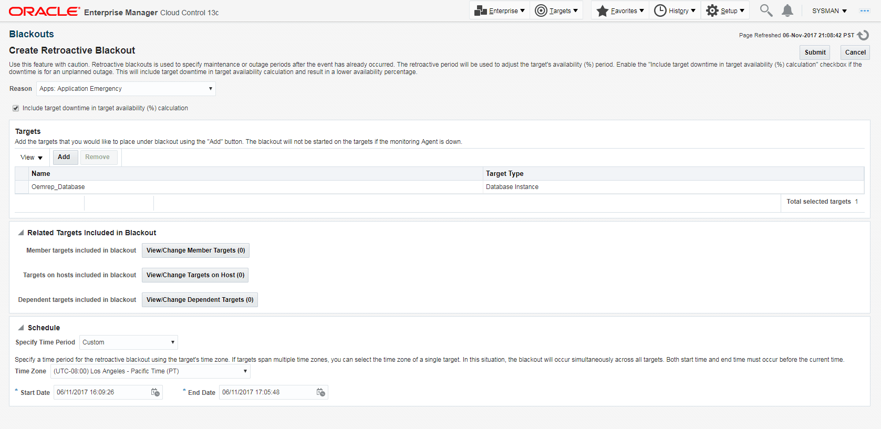
Task: Open the Favorites menu
Action: pyautogui.click(x=620, y=11)
